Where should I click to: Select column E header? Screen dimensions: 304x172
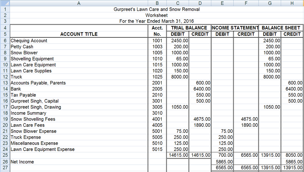[222, 3]
